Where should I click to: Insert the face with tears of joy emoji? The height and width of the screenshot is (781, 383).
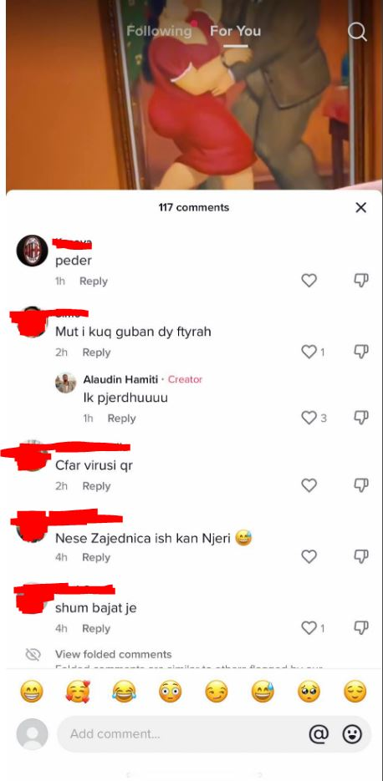click(124, 692)
